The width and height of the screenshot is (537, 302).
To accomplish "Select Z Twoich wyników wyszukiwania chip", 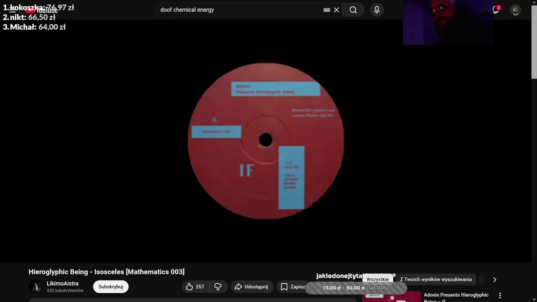I will coord(436,279).
